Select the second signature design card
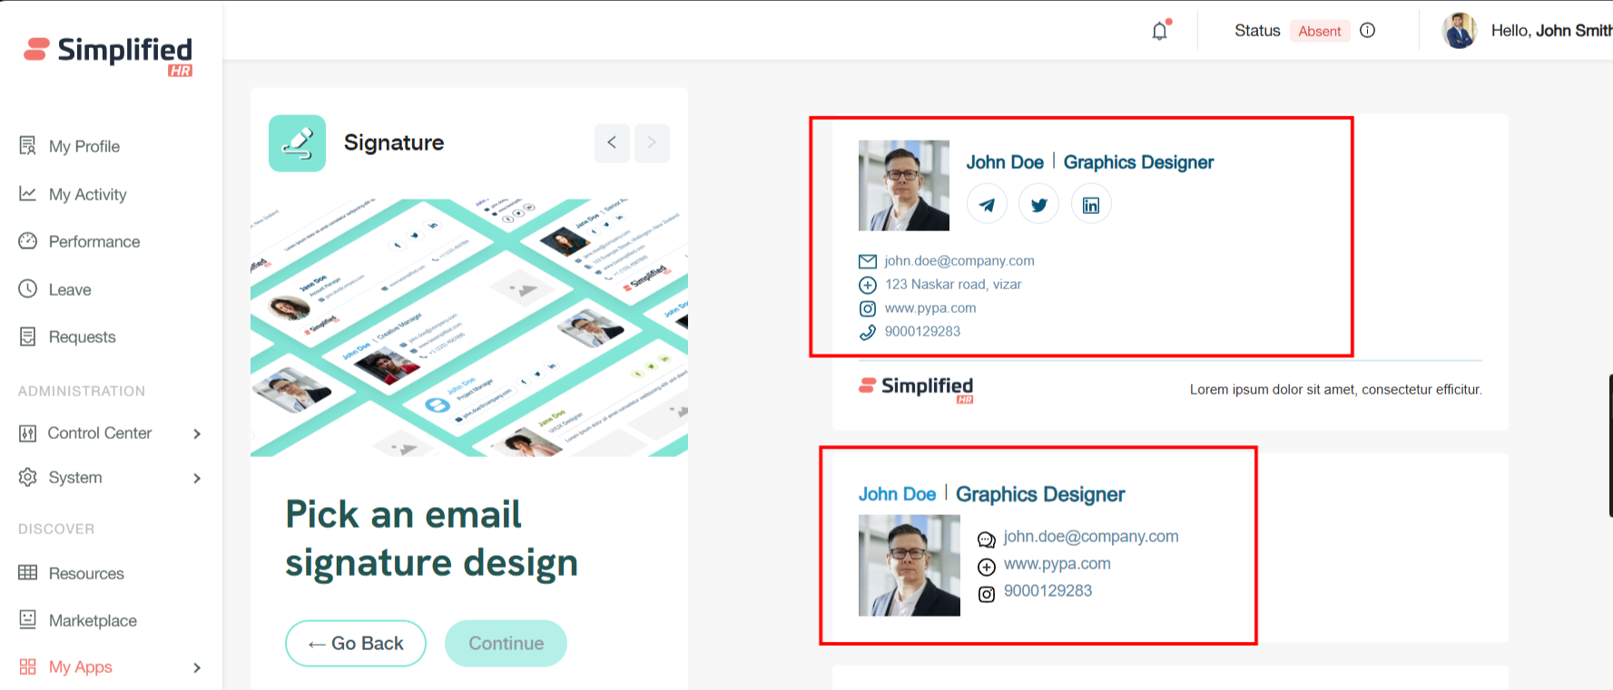The width and height of the screenshot is (1613, 690). click(x=1170, y=548)
